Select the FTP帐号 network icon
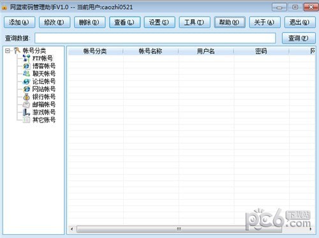 click(x=26, y=58)
